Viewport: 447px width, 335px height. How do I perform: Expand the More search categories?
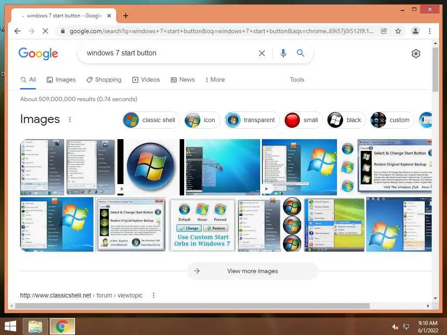215,80
